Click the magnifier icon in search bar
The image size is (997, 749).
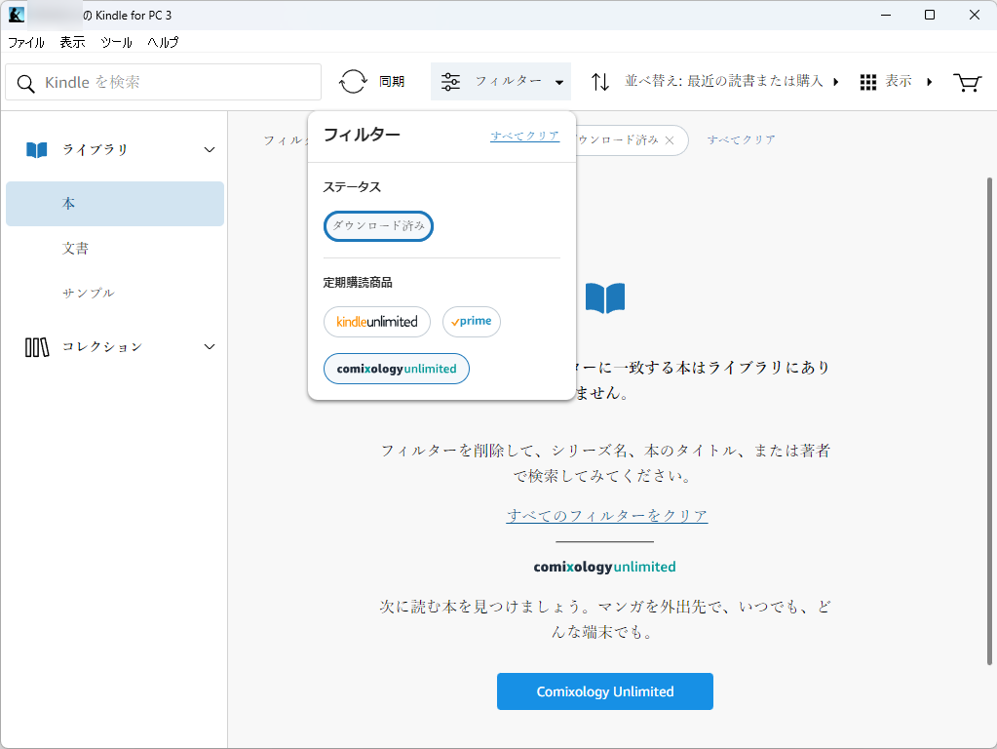(25, 82)
